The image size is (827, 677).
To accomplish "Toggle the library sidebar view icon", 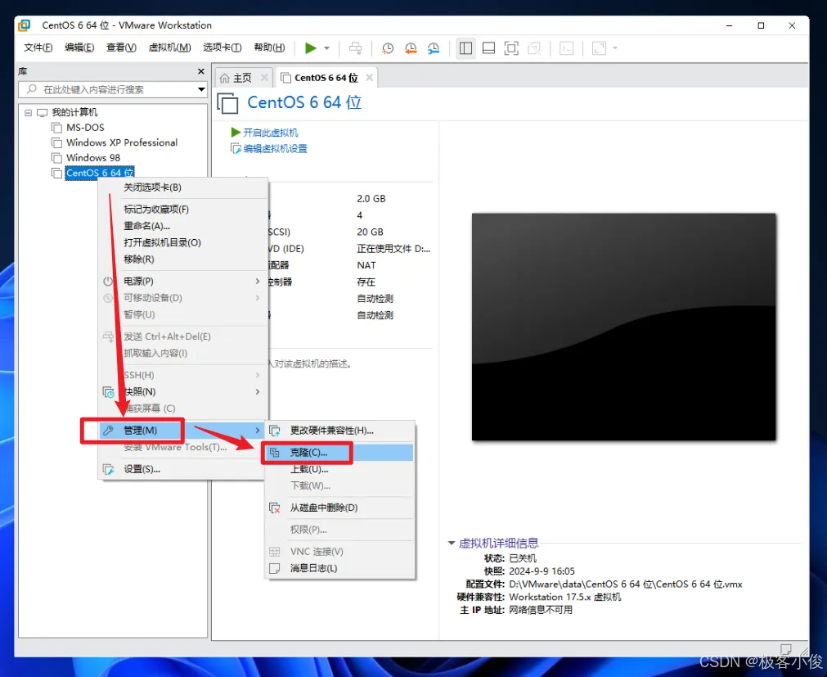I will [x=465, y=48].
